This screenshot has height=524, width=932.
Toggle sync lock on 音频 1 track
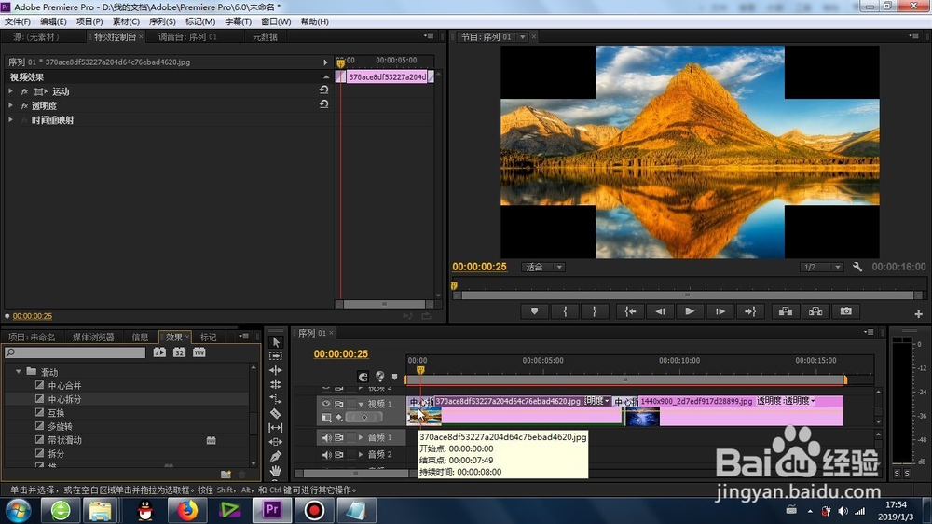point(339,437)
